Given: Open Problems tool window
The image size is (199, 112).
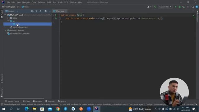Looking at the screenshot, I should 38,101.
